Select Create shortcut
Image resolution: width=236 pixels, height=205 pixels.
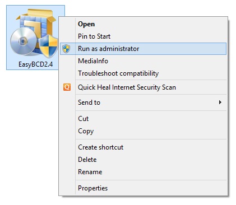pyautogui.click(x=101, y=147)
